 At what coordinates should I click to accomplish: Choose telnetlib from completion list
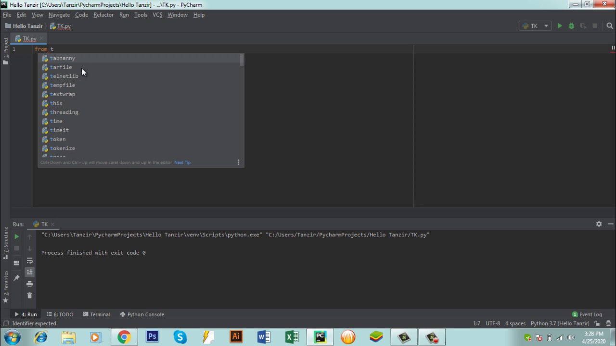(x=141, y=76)
